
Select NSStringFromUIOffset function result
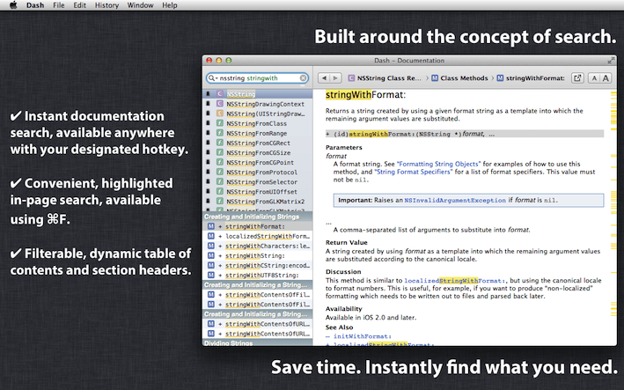258,192
